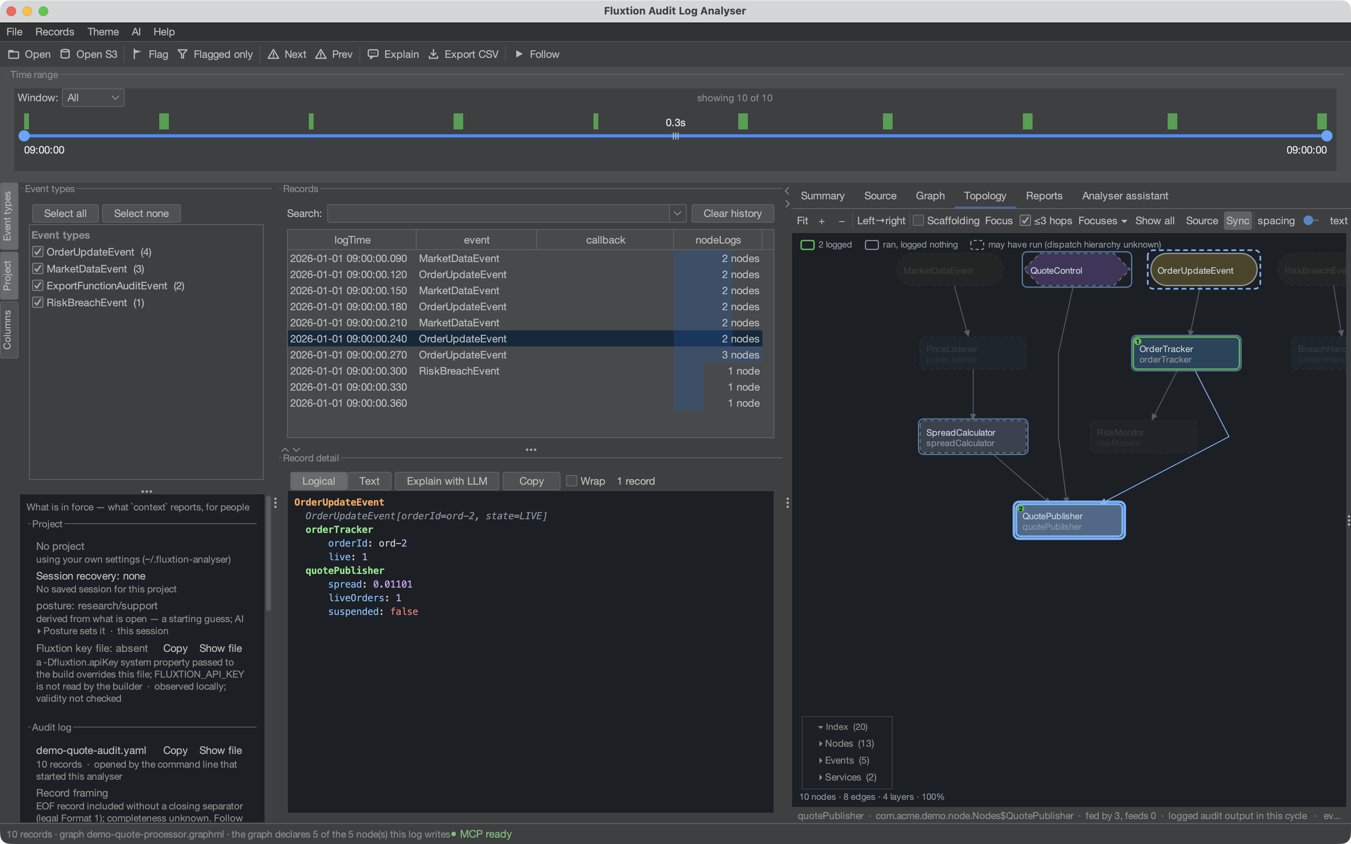Toggle the Sync button off
Image resolution: width=1351 pixels, height=844 pixels.
(x=1237, y=221)
